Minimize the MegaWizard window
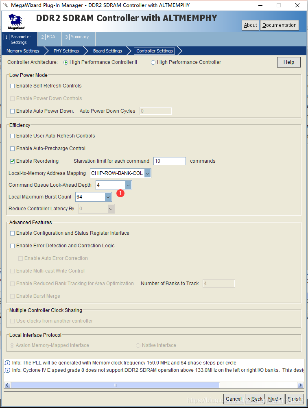The image size is (308, 408). tap(260, 5)
